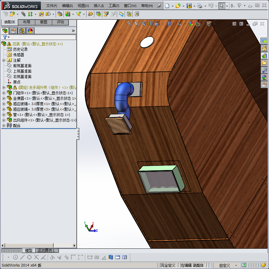This screenshot has height=269, width=269.
Task: Open the SolidWorks Resources home icon
Action: [264, 48]
